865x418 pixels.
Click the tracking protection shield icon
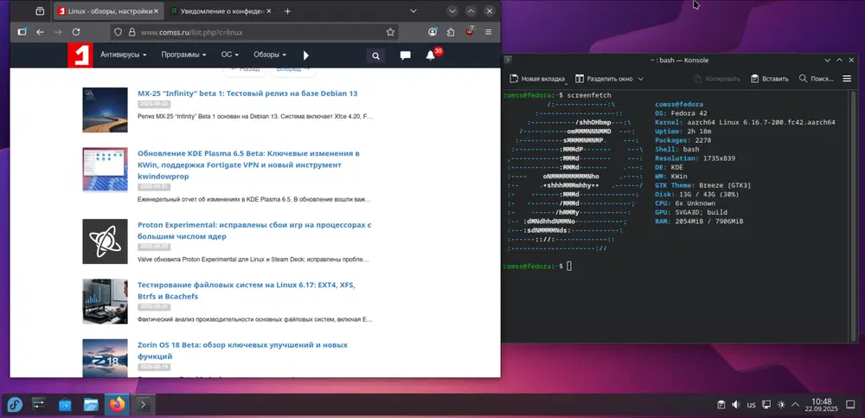point(118,33)
